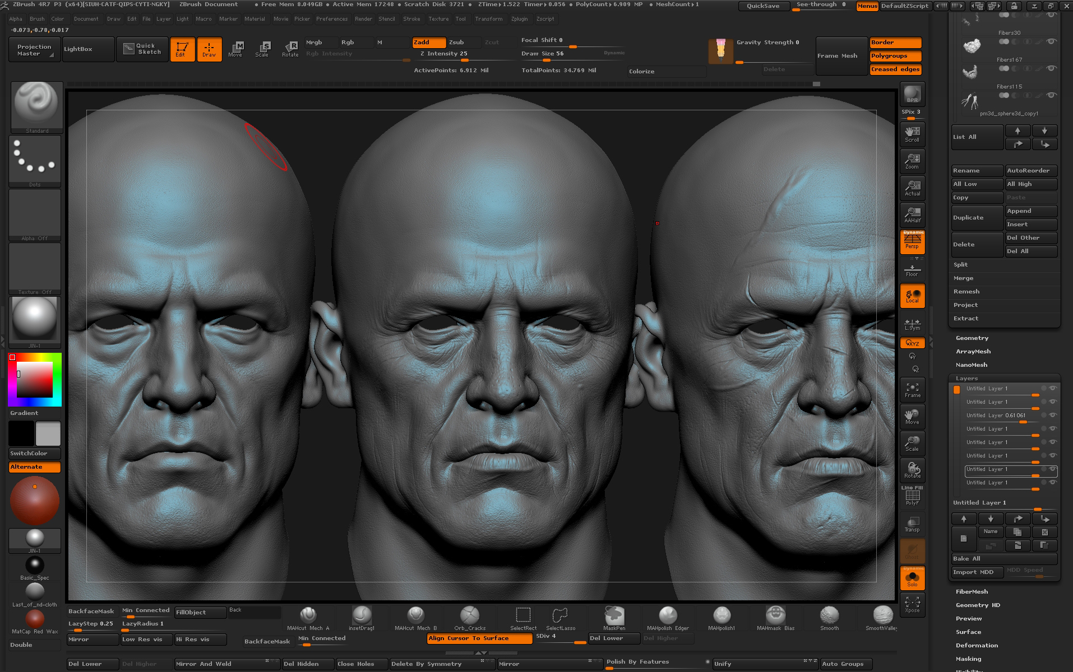The image size is (1073, 672).
Task: Toggle Solo mode
Action: pyautogui.click(x=912, y=578)
